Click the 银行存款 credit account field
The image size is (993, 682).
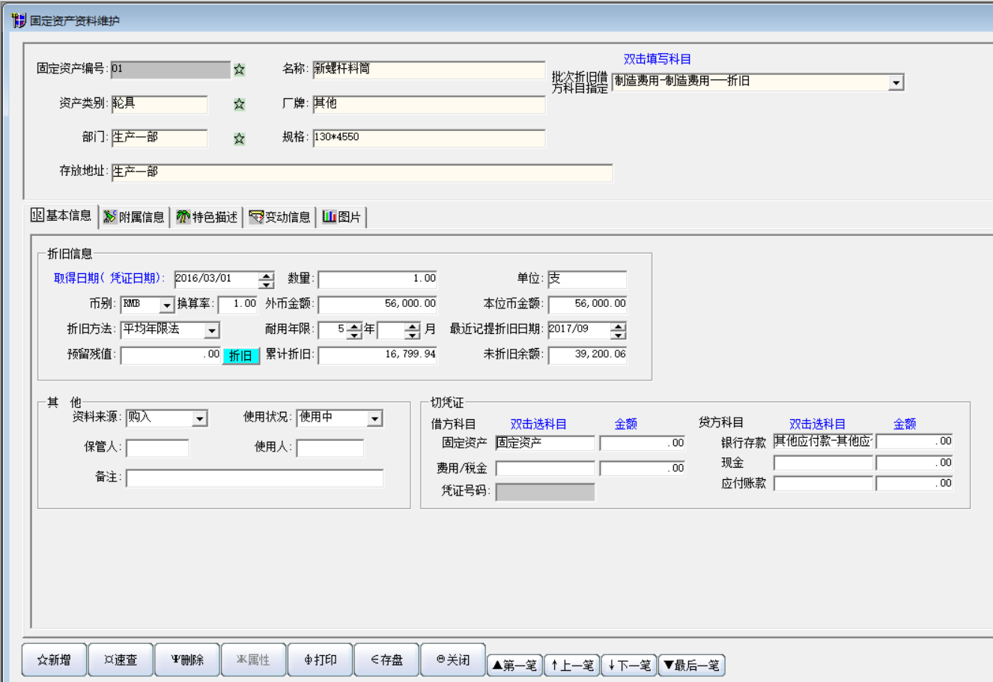[823, 442]
